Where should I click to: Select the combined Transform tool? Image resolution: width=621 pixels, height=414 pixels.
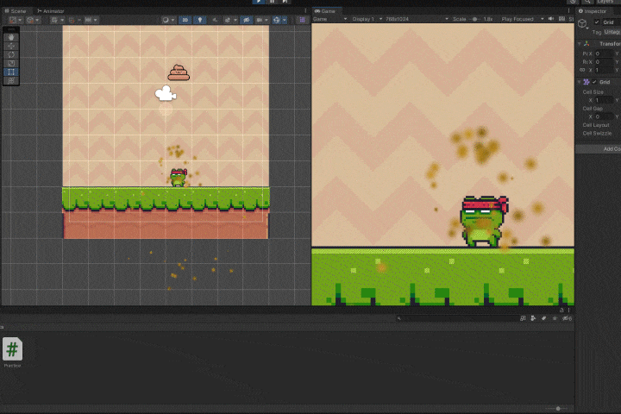(11, 81)
